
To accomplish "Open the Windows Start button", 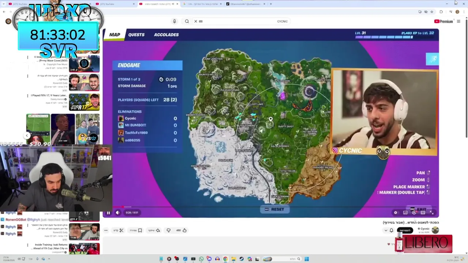I will [307, 259].
